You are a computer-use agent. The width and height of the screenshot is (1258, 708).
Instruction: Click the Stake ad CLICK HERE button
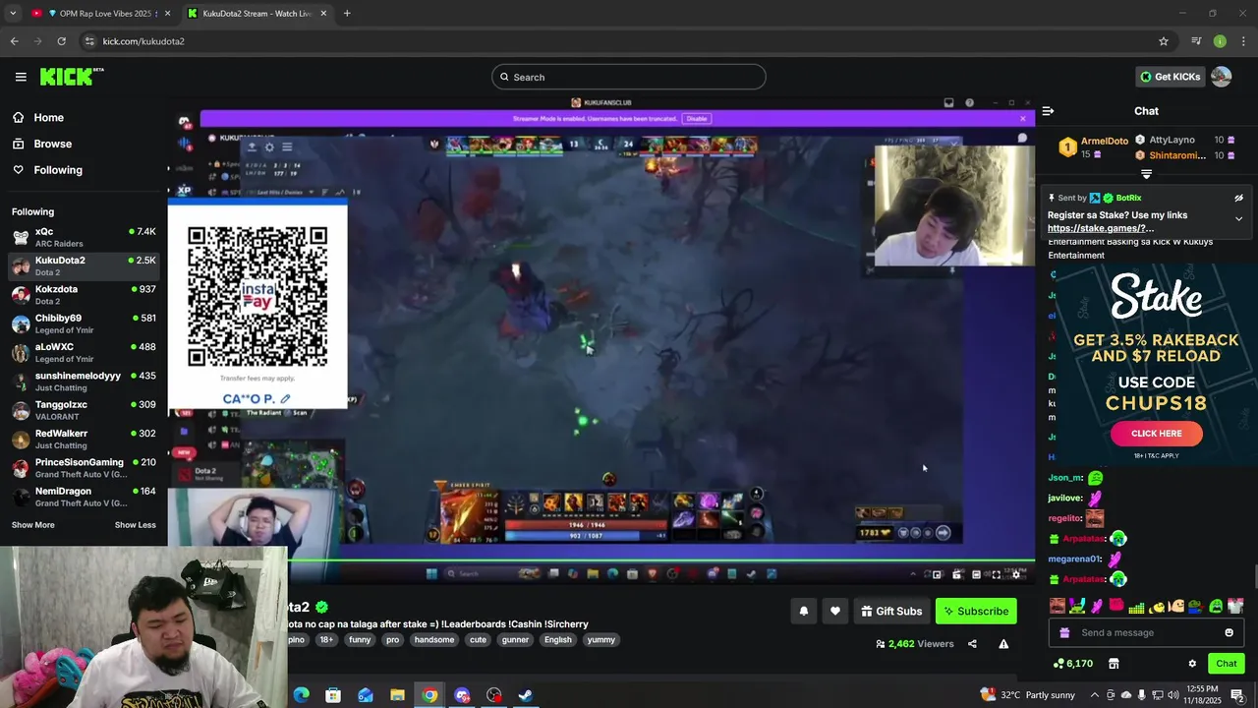tap(1157, 434)
